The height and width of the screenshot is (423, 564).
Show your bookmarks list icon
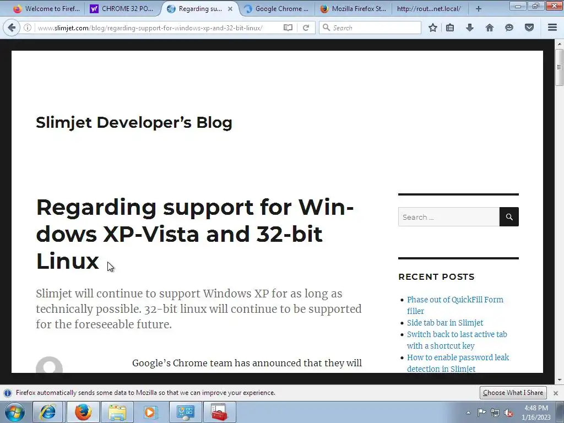(450, 28)
